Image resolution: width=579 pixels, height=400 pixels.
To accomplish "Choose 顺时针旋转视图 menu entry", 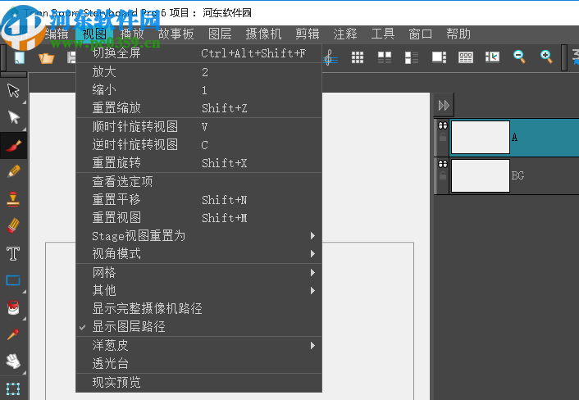I will pyautogui.click(x=198, y=127).
